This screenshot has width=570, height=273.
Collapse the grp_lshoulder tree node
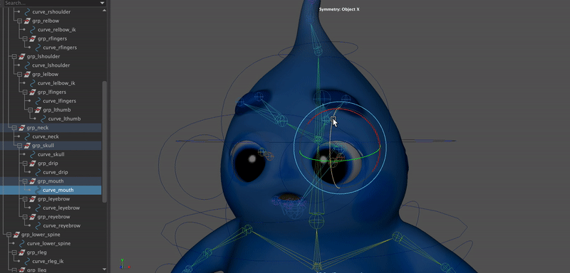pyautogui.click(x=14, y=56)
